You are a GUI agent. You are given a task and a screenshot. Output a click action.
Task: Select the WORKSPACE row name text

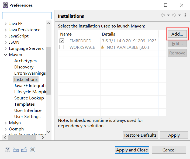82,47
